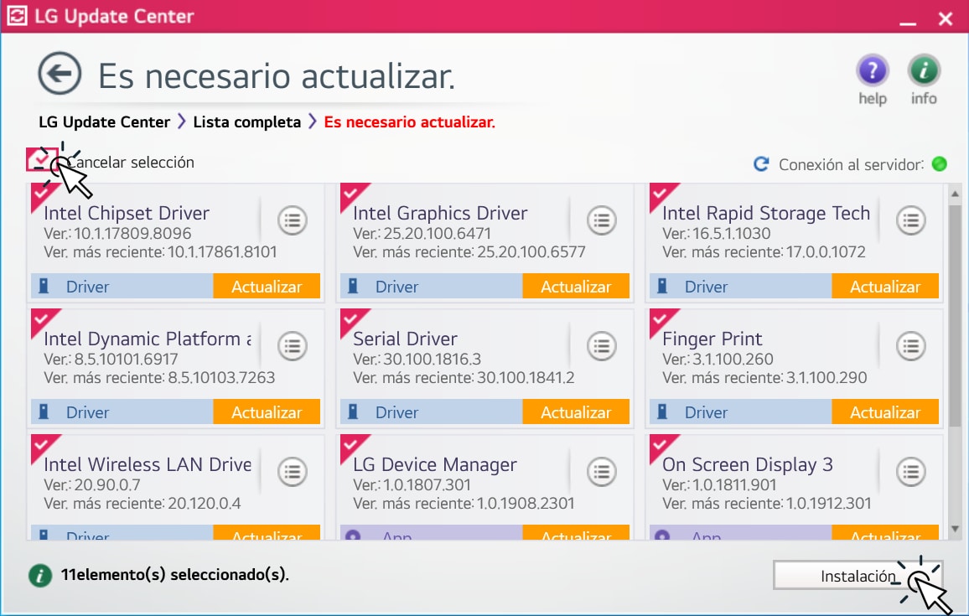The width and height of the screenshot is (969, 616).
Task: Close the LG Update Center window
Action: point(946,18)
